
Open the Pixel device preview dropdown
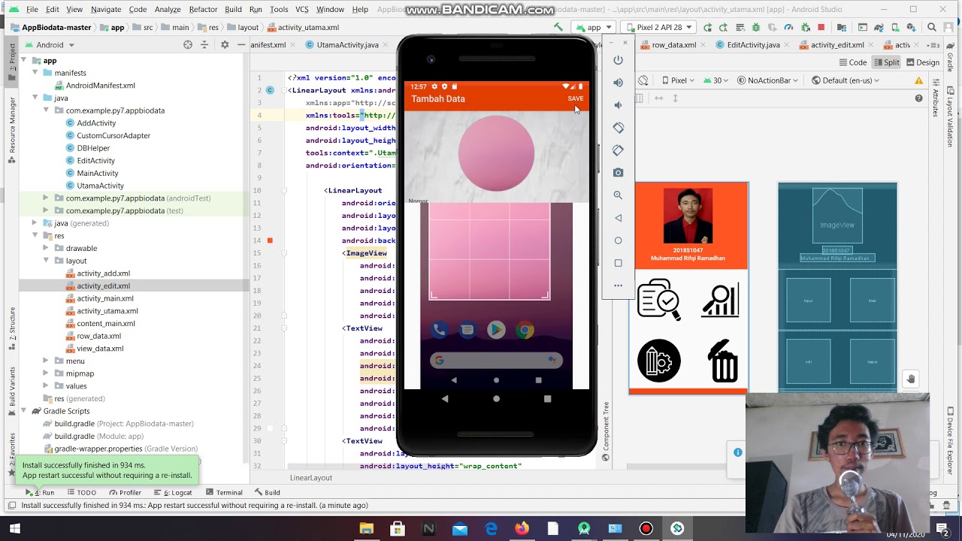(678, 80)
